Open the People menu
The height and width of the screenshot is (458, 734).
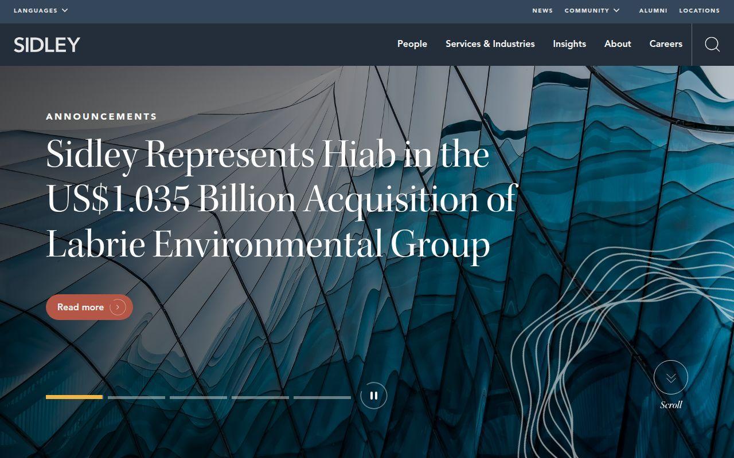pos(412,44)
